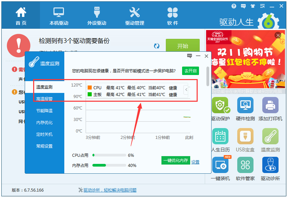
Task: Click the 驱动人生 6 gear logo
Action: [268, 21]
